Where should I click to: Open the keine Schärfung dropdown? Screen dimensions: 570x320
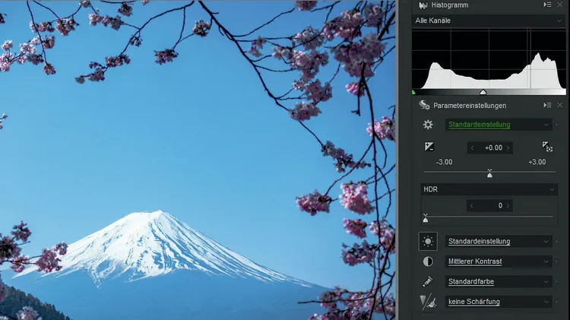(499, 302)
